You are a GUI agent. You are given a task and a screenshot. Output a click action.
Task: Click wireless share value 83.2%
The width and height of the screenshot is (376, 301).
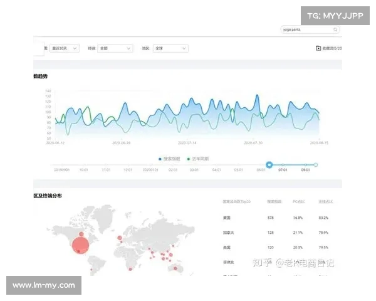pyautogui.click(x=323, y=218)
